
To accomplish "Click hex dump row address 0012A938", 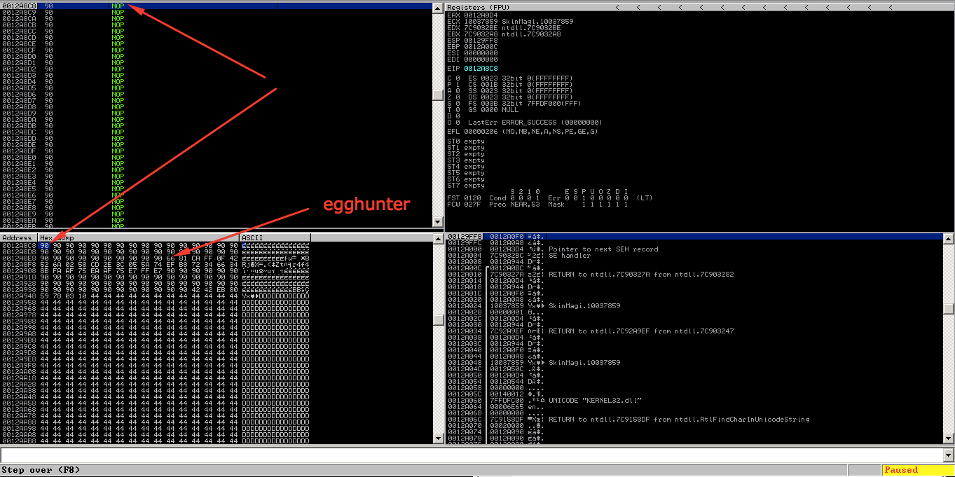I will (x=19, y=290).
